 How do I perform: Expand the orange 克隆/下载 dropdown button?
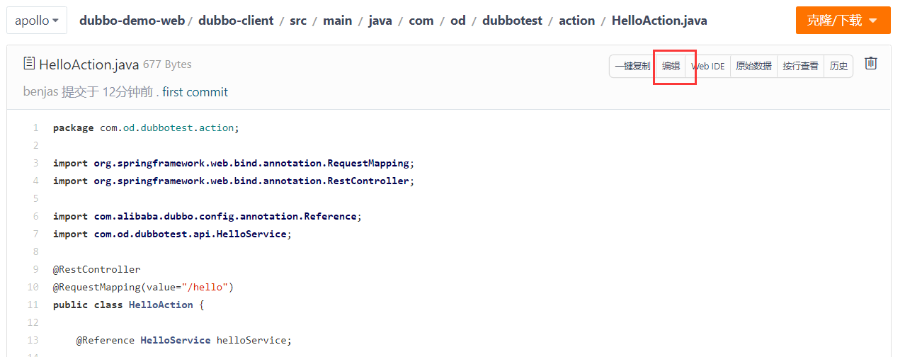coord(843,21)
